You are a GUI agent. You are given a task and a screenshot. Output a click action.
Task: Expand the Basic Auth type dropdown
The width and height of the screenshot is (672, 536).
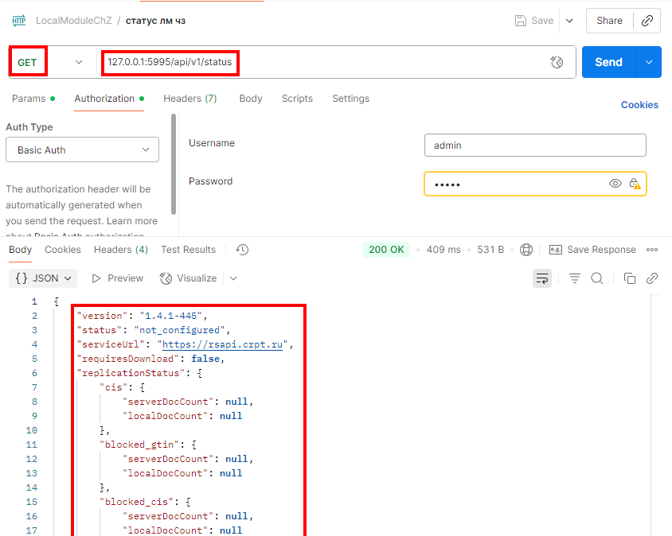tap(82, 150)
